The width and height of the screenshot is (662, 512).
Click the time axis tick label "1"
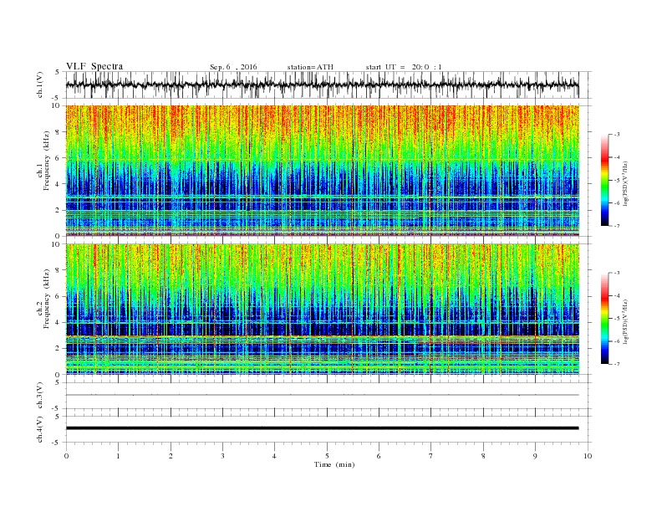[118, 456]
